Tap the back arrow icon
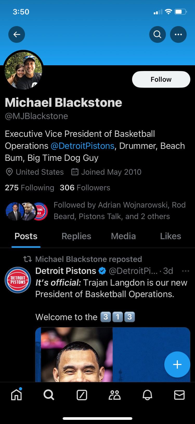Screen dimensions: 195x424 click(x=17, y=34)
